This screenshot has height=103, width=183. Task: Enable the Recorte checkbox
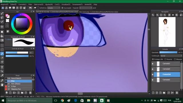165,59
